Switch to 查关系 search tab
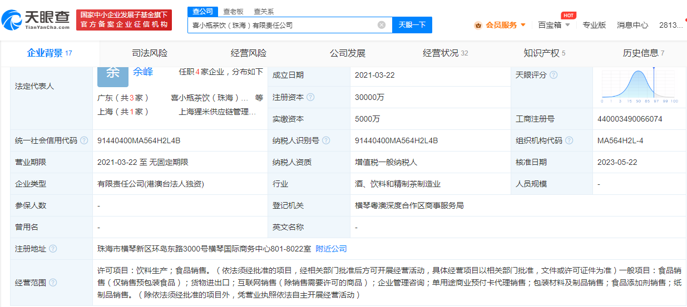The image size is (687, 307). click(264, 11)
